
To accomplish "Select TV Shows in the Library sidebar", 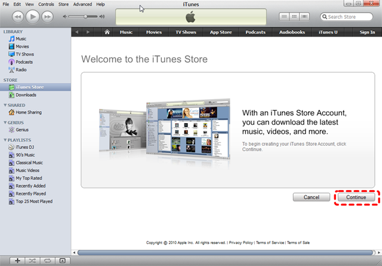I will (35, 54).
